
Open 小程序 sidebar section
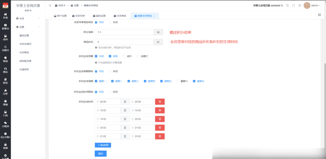[x=5, y=124]
